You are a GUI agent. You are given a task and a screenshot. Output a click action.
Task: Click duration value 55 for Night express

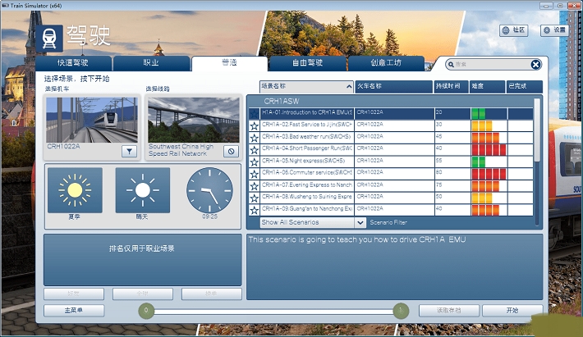click(x=438, y=161)
